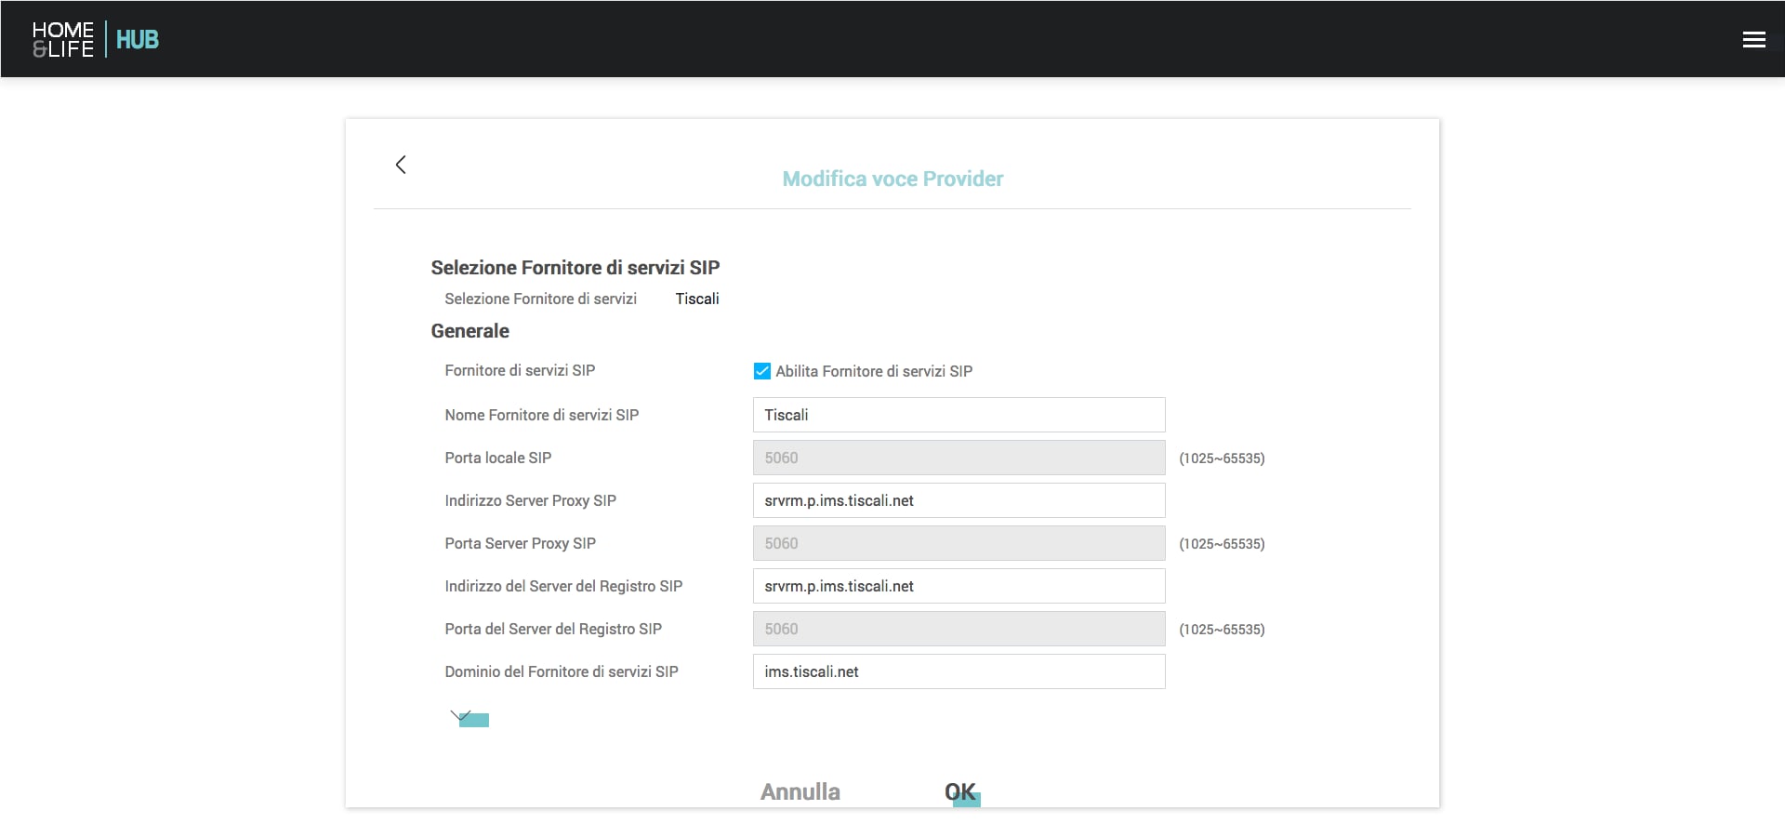
Task: Click the Tiscali provider selection value
Action: [697, 299]
